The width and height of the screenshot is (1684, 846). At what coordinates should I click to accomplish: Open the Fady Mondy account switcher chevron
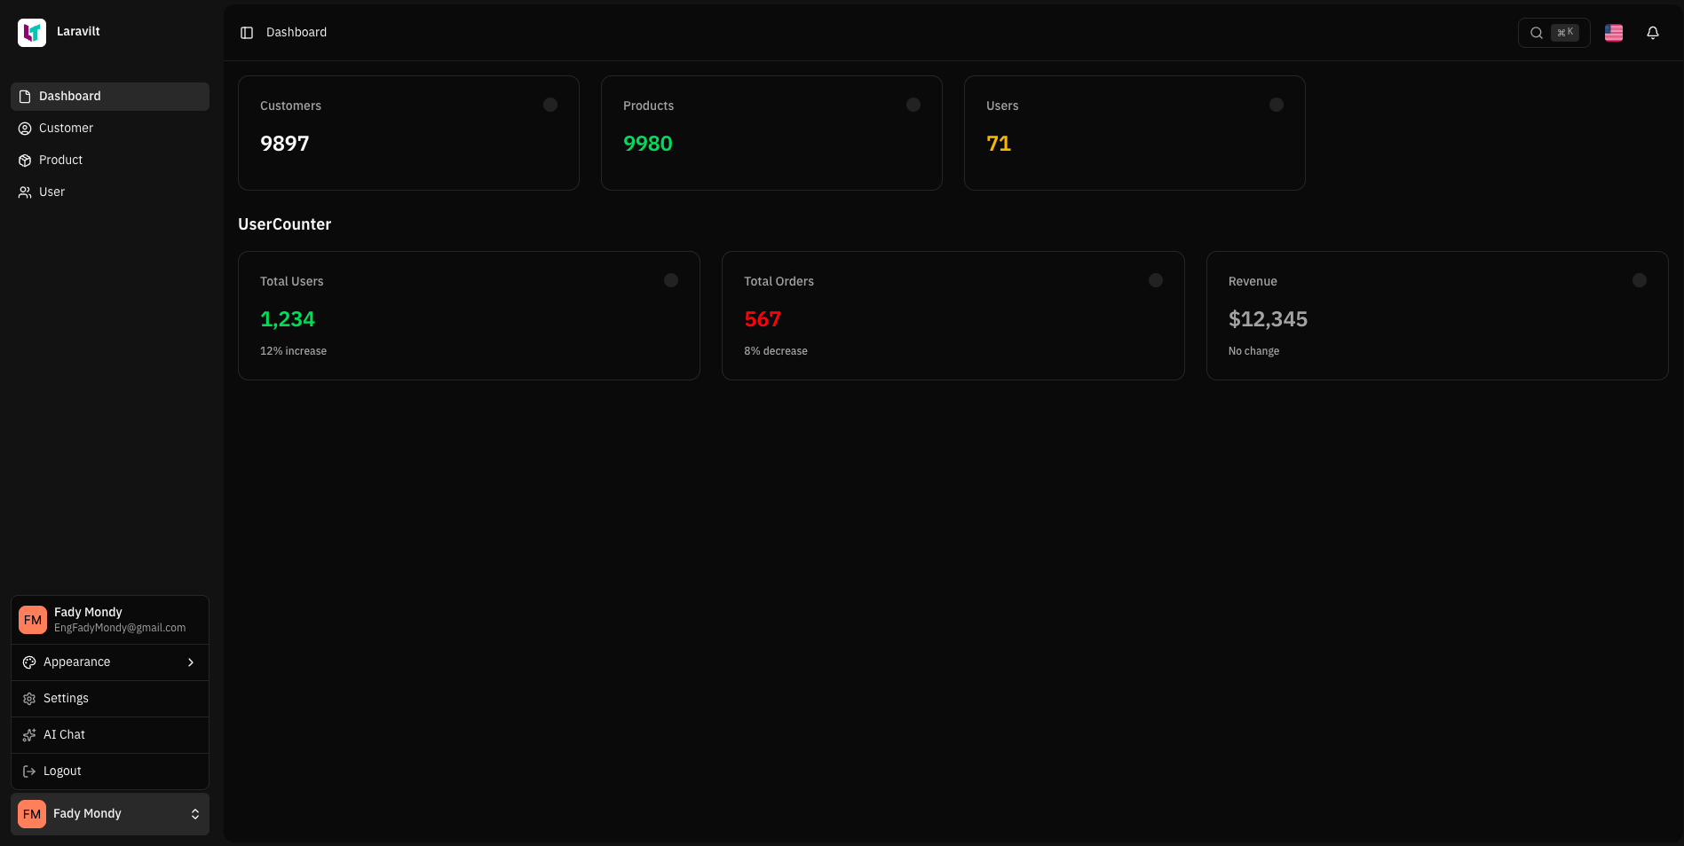pyautogui.click(x=195, y=813)
